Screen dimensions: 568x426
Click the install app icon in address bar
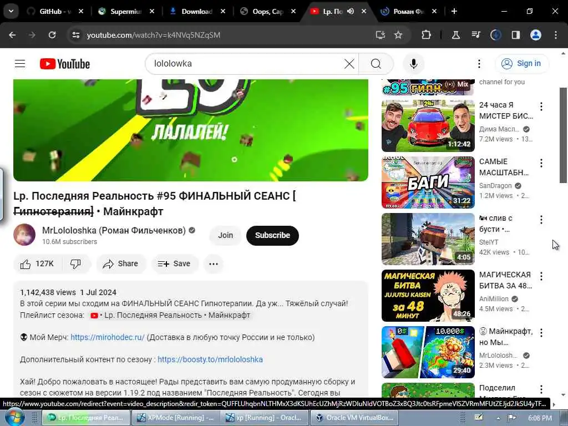pos(380,35)
